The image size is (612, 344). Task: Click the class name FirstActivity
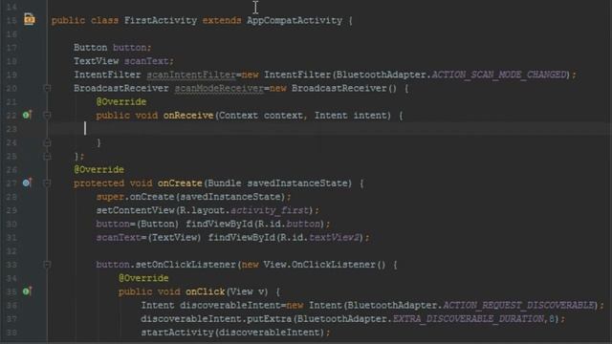coord(161,20)
